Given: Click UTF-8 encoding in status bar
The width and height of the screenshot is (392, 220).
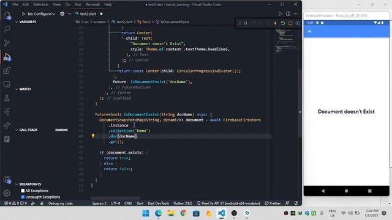Looking at the screenshot, I should coord(115,204).
